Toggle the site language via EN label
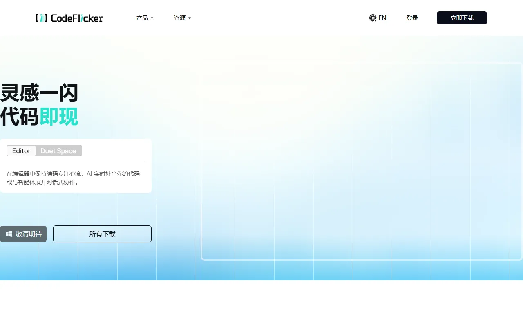 click(382, 18)
